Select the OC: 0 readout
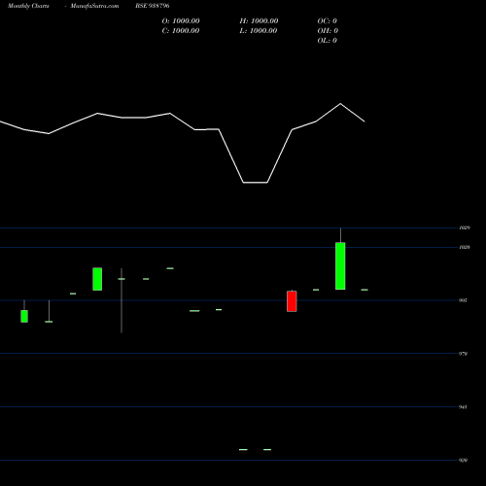Image resolution: width=486 pixels, height=486 pixels. point(328,21)
